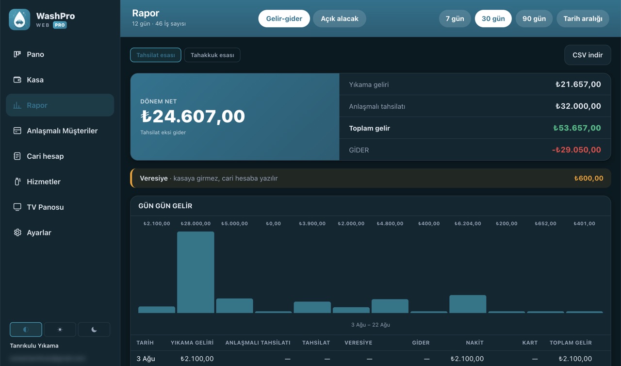Click Anlaşmalı tahsilatı ₺32.000,00 value
Viewport: 621px width, 366px height.
[x=578, y=106]
